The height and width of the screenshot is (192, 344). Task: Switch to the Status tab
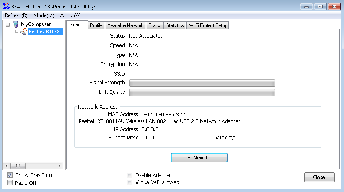[x=155, y=25]
